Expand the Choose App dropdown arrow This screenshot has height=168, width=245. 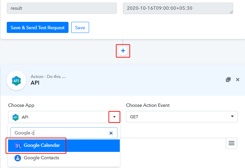114,117
